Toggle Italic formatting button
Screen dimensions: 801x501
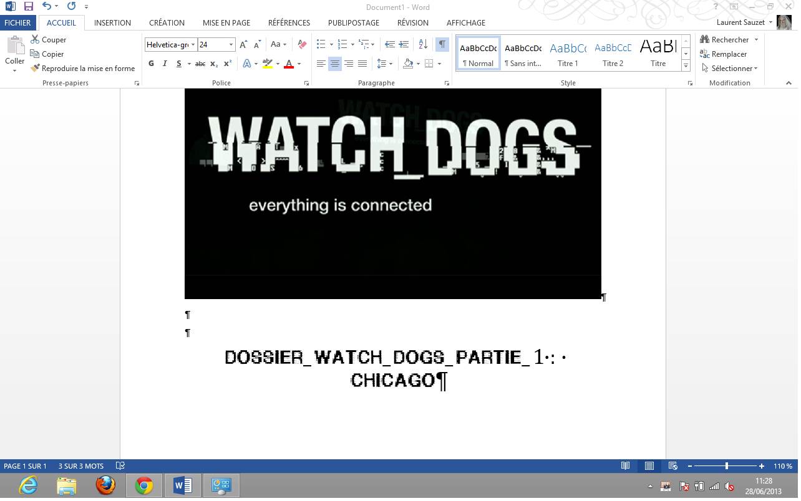(165, 64)
